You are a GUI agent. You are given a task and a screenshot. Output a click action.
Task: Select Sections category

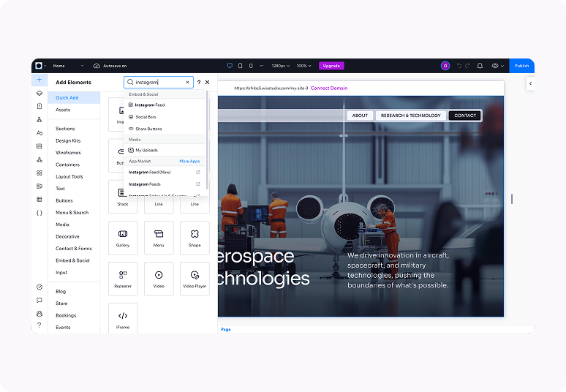[x=65, y=129]
